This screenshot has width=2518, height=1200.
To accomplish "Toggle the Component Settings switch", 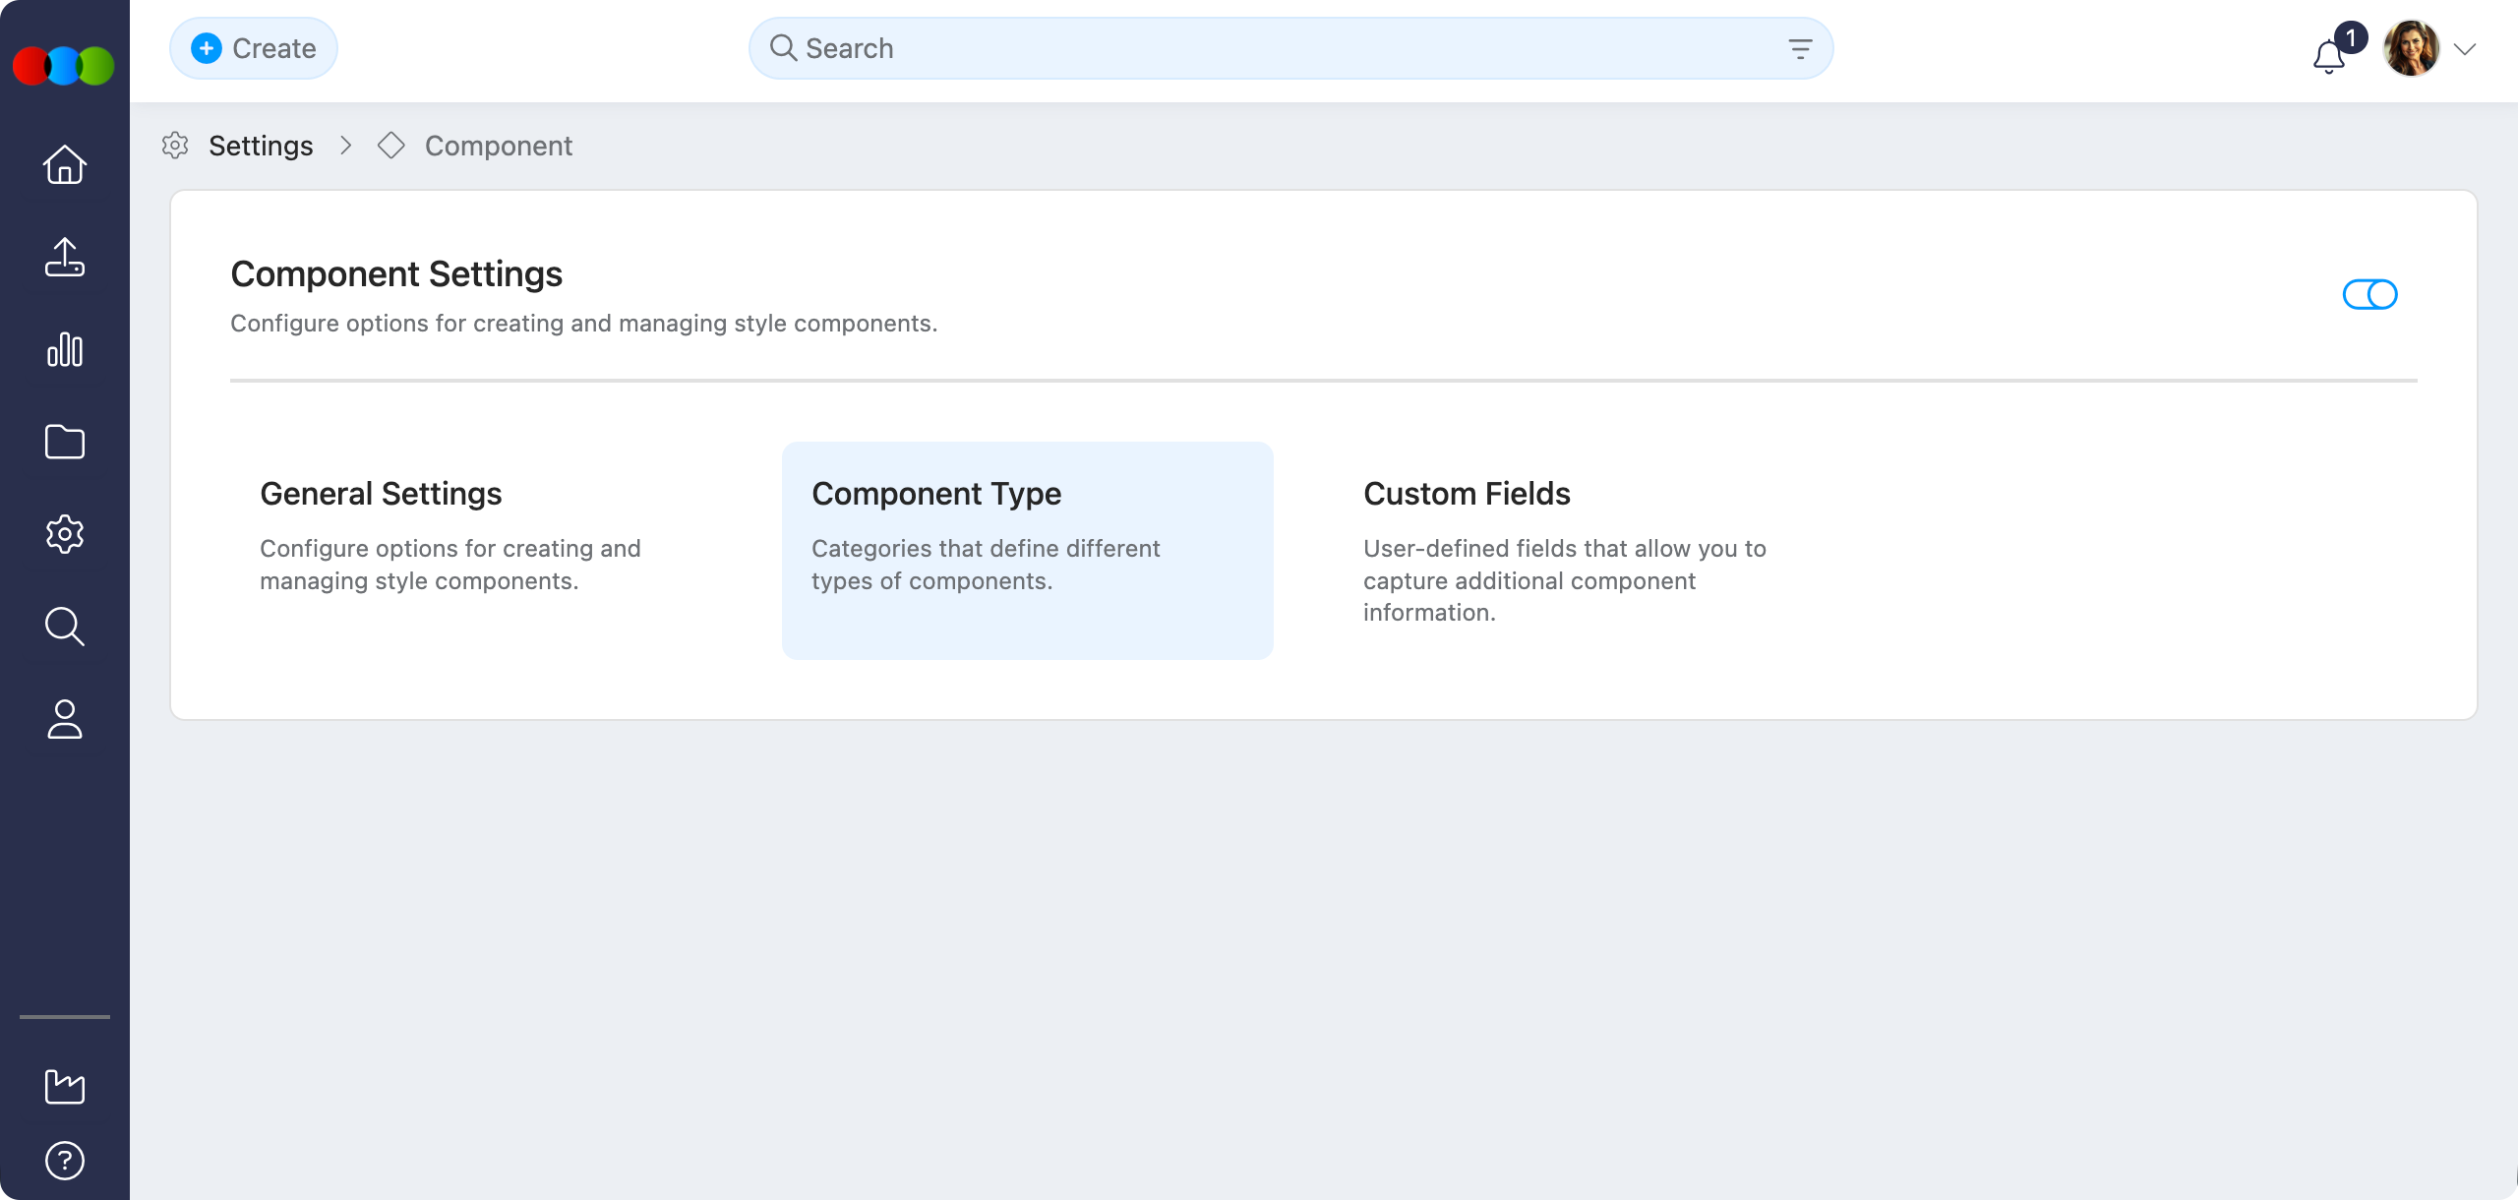I will pos(2369,293).
